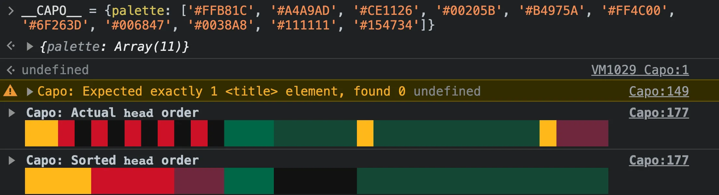Open the Capo:149 source link

(659, 91)
